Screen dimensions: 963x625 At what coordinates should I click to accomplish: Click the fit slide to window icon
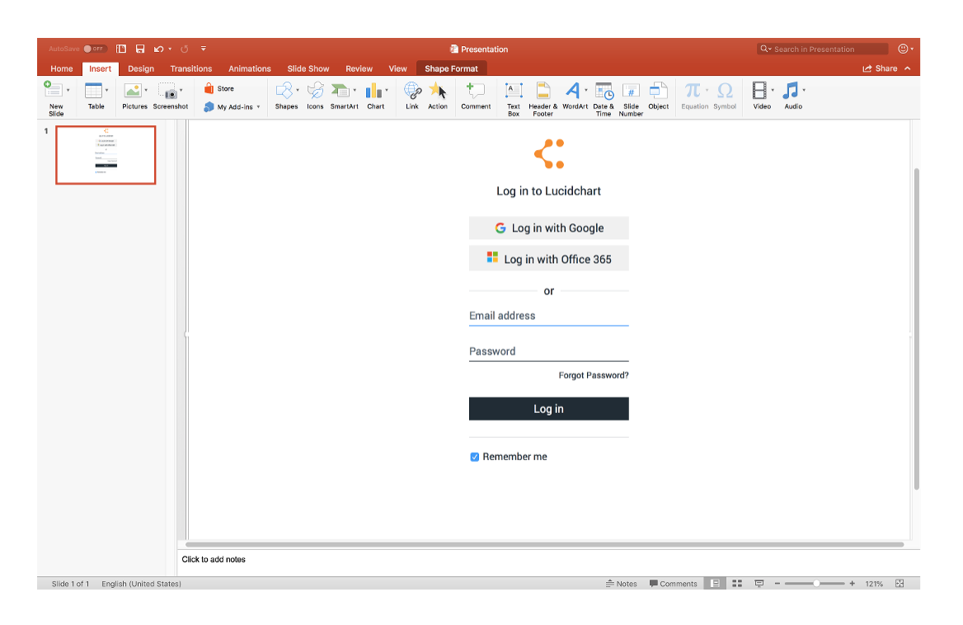[x=900, y=584]
